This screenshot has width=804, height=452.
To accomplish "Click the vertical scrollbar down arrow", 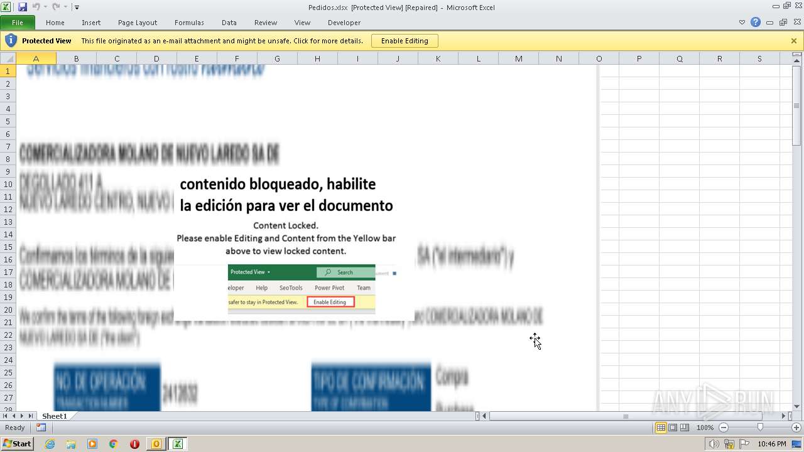I will [x=798, y=407].
